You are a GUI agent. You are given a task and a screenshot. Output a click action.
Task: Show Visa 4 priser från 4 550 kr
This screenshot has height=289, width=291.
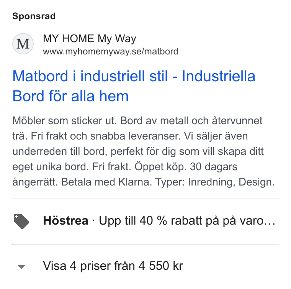point(113,266)
